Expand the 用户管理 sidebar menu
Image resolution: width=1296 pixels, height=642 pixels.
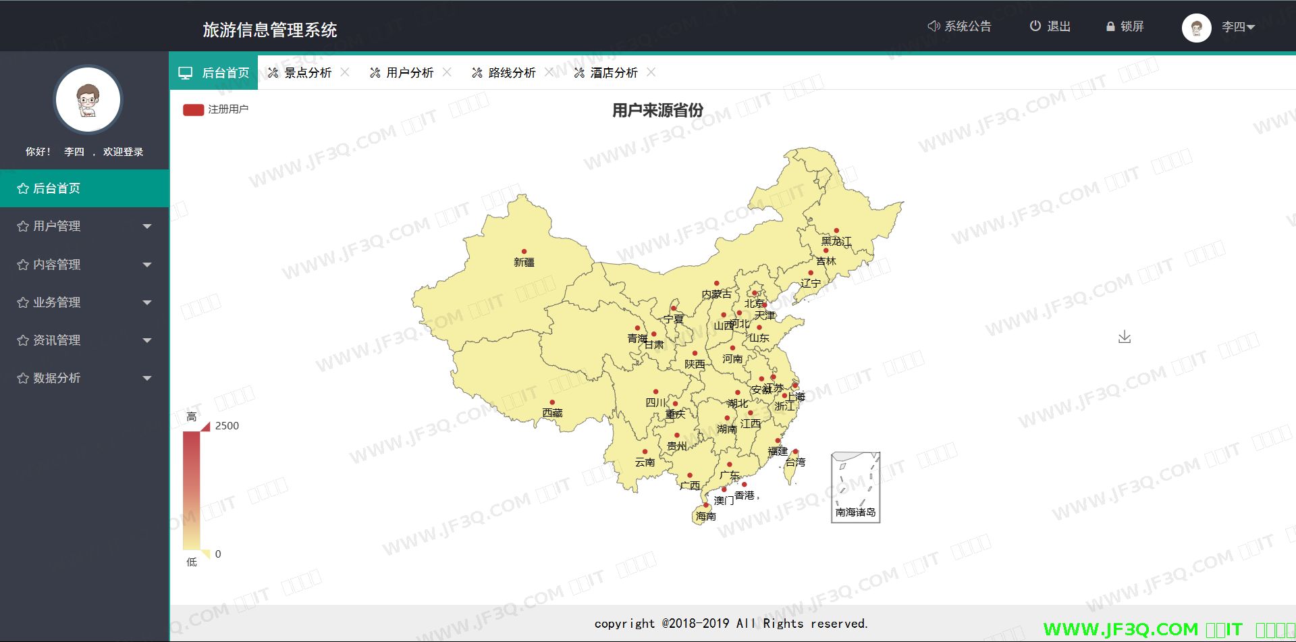[x=84, y=226]
